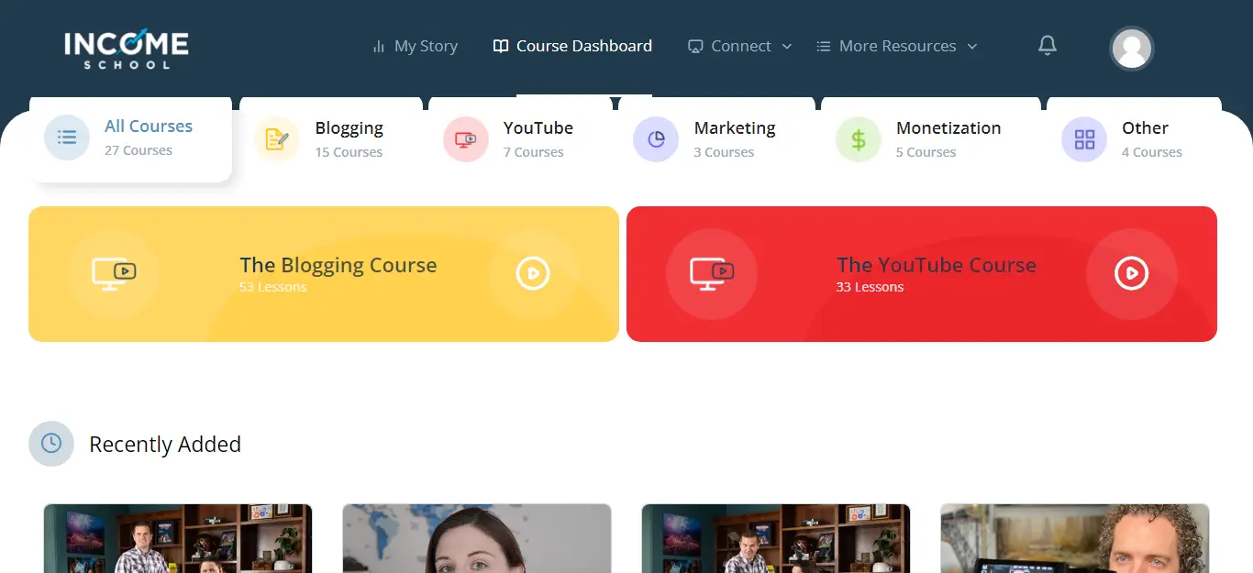Open the woman with world map thumbnail
This screenshot has width=1253, height=573.
coord(477,538)
